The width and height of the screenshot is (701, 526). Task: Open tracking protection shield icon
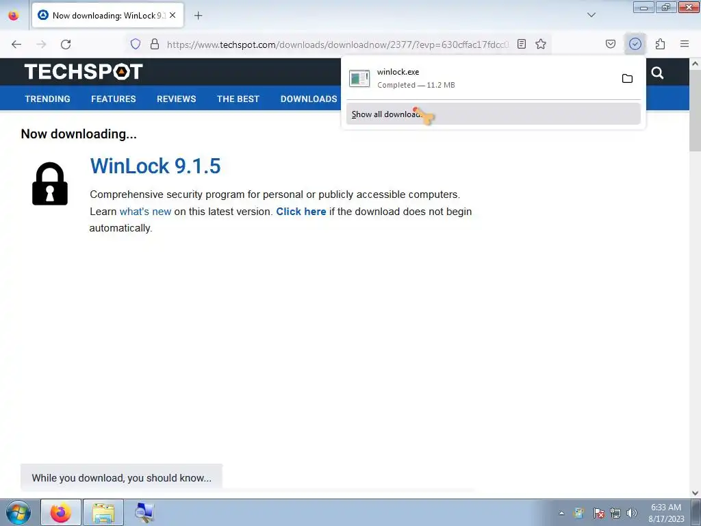pos(136,44)
